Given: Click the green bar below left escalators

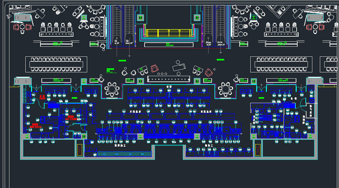Looking at the screenshot, I should [122, 60].
